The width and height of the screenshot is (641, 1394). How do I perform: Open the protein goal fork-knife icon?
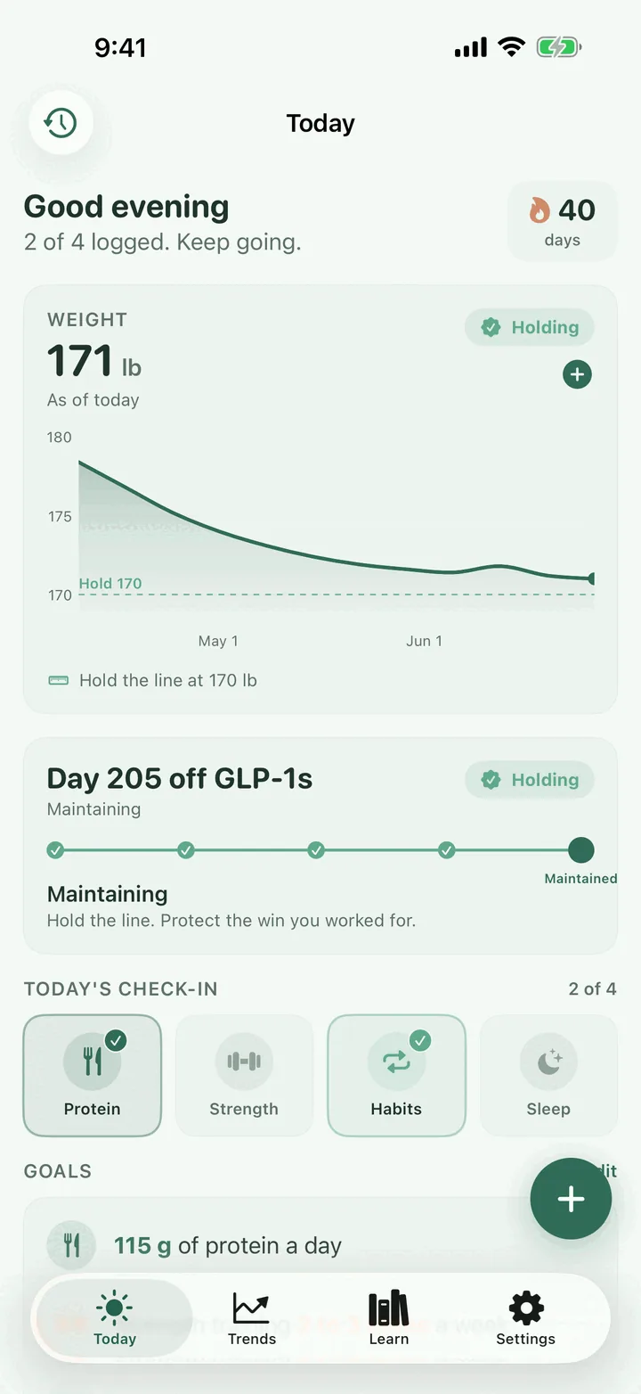click(x=71, y=1245)
